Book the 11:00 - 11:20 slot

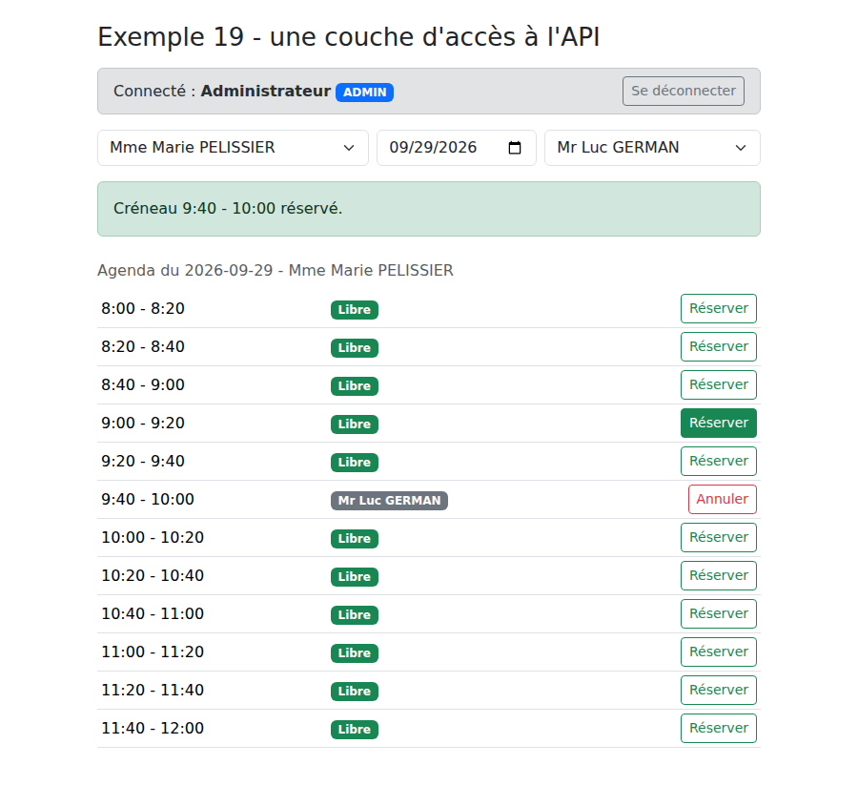tap(719, 652)
